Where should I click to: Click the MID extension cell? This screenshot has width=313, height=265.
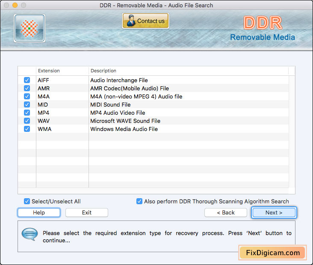point(62,104)
